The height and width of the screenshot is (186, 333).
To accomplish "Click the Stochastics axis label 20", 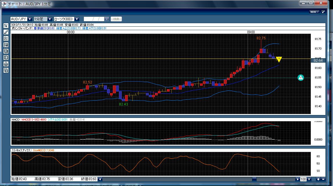I will [x=318, y=171].
